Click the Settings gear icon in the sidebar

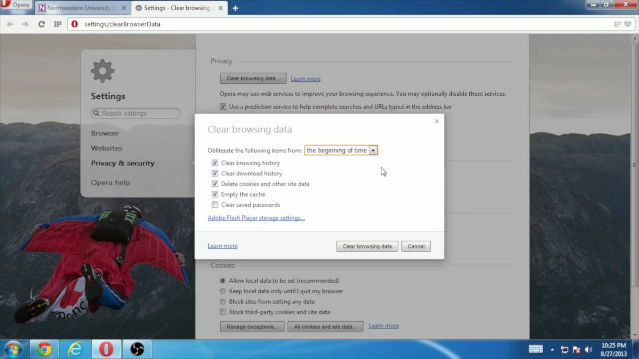[x=102, y=70]
